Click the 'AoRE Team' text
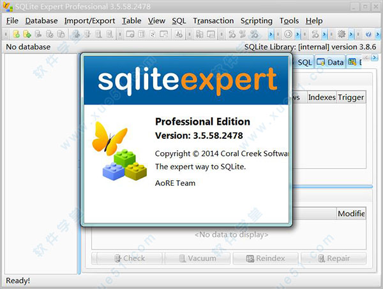This screenshot has height=289, width=383. (x=175, y=183)
